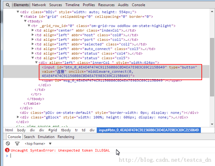The image size is (215, 166).
Task: Click the scrollbar down arrow in Elements
Action: coord(212,124)
